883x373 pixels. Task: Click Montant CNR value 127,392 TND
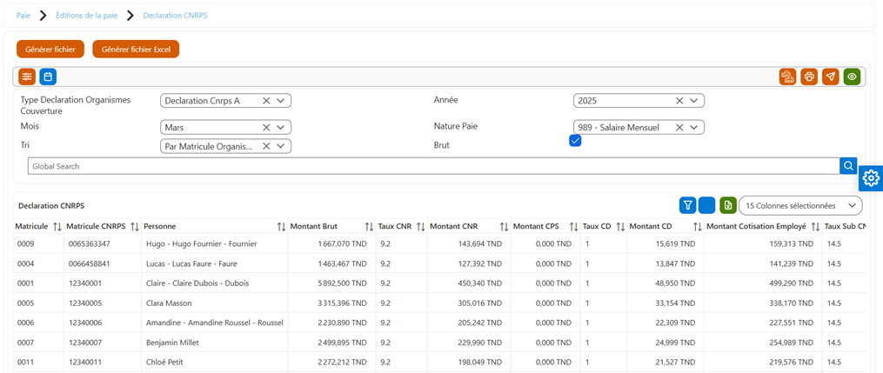click(478, 263)
